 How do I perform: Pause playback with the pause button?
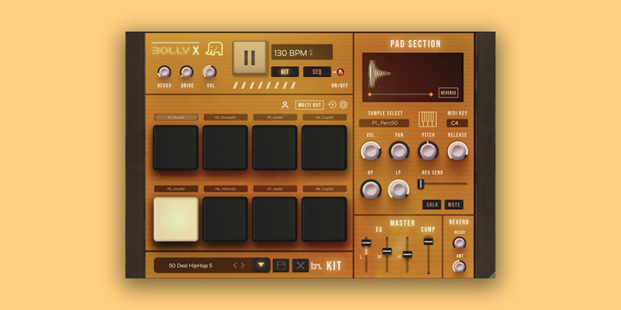coord(250,58)
